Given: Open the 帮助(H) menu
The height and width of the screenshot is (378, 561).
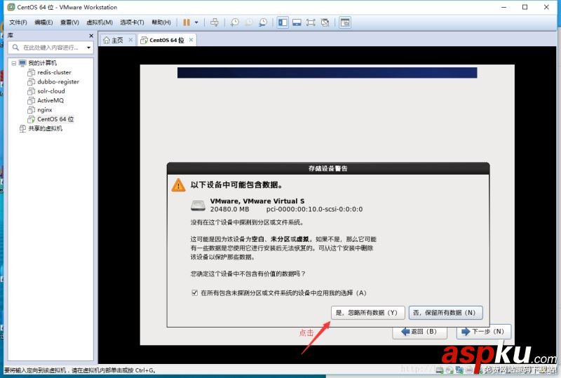Looking at the screenshot, I should pyautogui.click(x=161, y=22).
